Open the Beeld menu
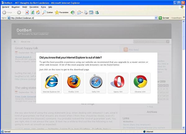This screenshot has height=134, width=186. click(x=25, y=7)
